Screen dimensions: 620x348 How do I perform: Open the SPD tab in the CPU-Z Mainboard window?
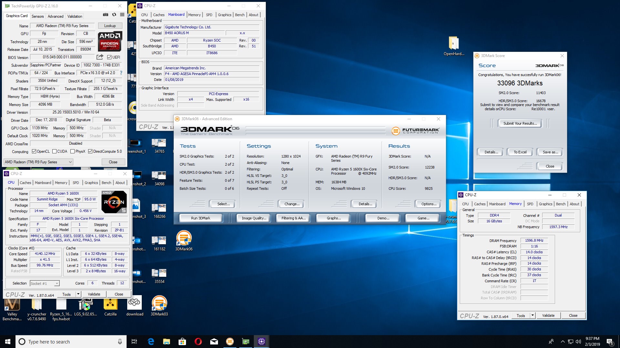pyautogui.click(x=209, y=15)
